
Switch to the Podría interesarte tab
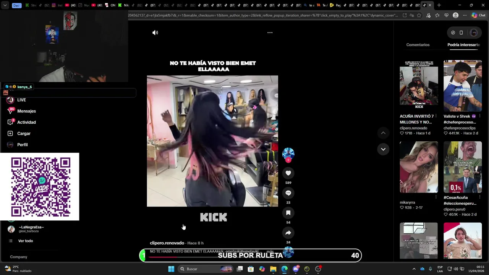coord(463,45)
